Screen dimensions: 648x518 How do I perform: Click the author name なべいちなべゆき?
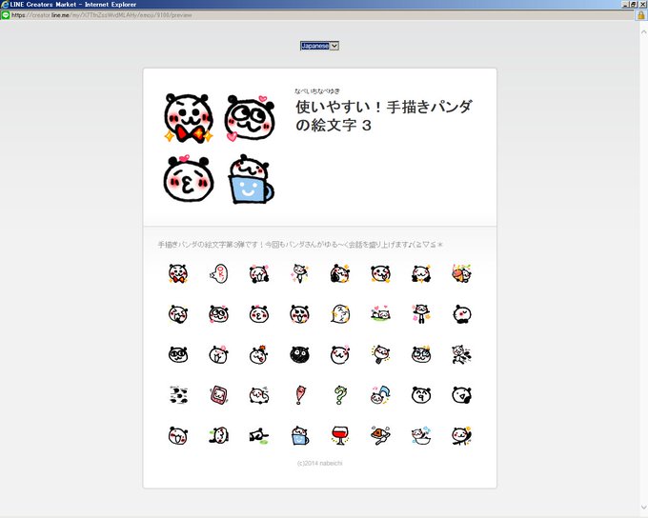coord(317,90)
